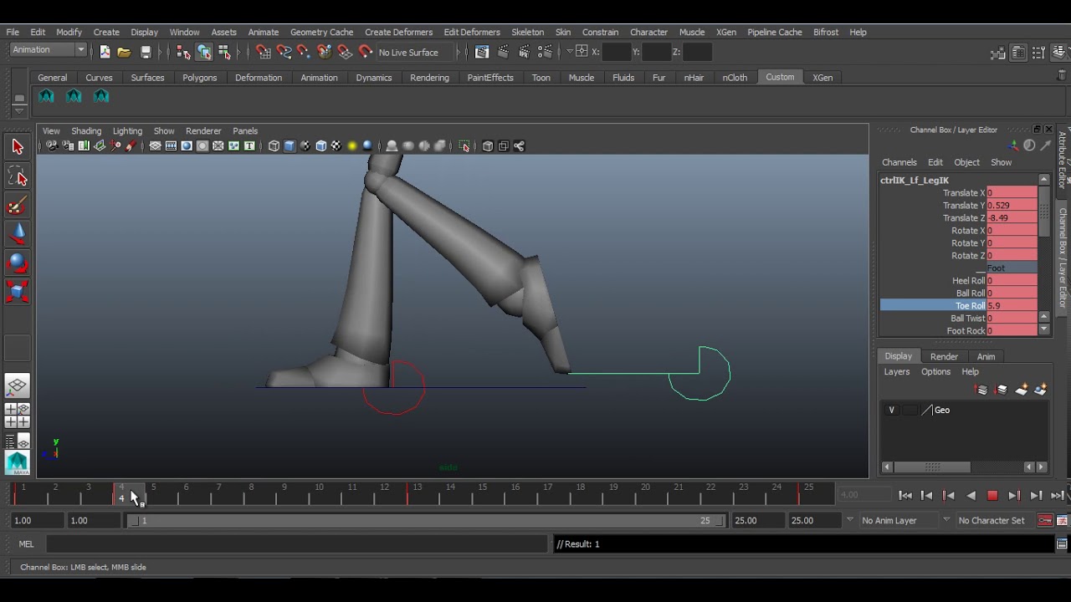Toggle visibility V box of Geo layer
This screenshot has height=602, width=1071.
pyautogui.click(x=891, y=410)
